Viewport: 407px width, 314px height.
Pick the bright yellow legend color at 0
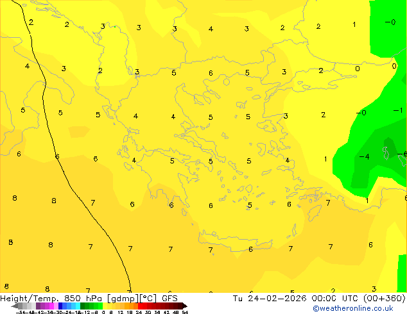pyautogui.click(x=105, y=306)
